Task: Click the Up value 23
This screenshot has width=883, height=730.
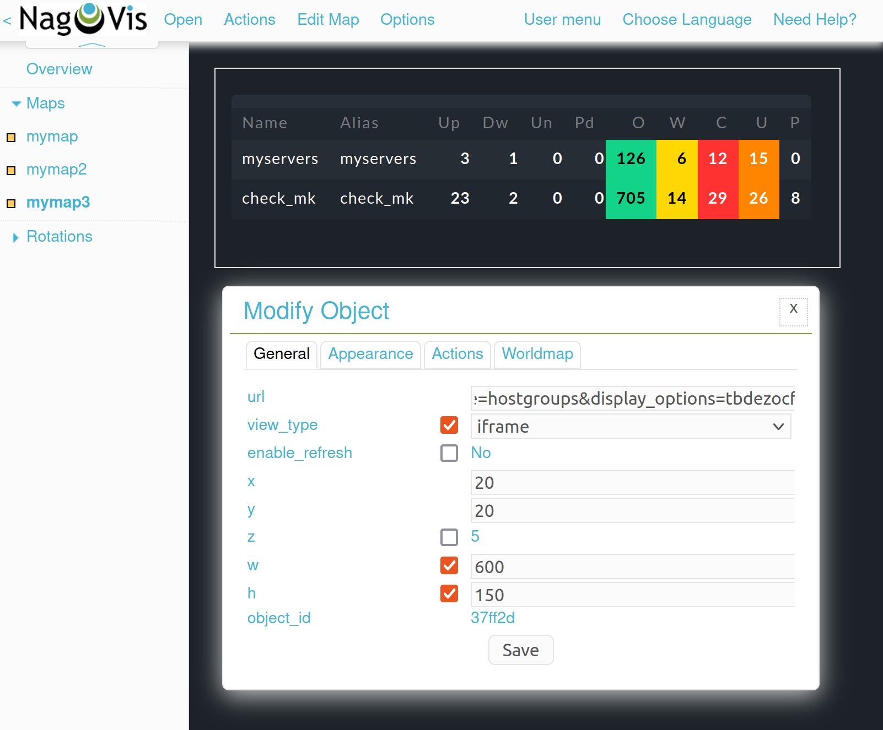Action: click(460, 199)
